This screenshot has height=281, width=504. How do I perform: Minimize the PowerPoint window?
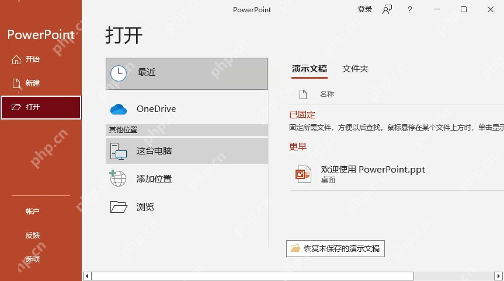436,9
